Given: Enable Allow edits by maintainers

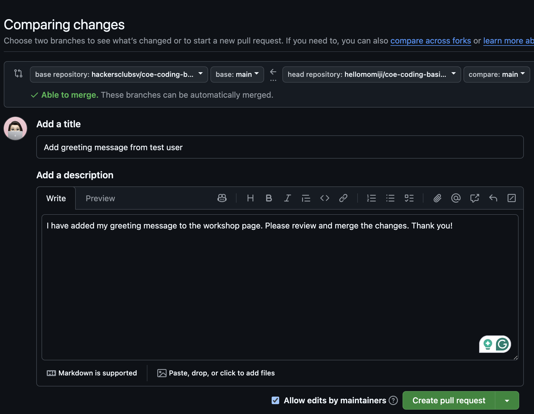Looking at the screenshot, I should (275, 400).
